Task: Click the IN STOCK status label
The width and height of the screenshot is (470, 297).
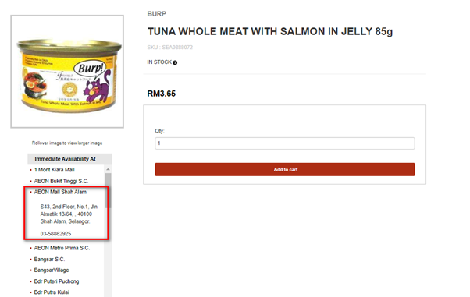Action: 159,62
